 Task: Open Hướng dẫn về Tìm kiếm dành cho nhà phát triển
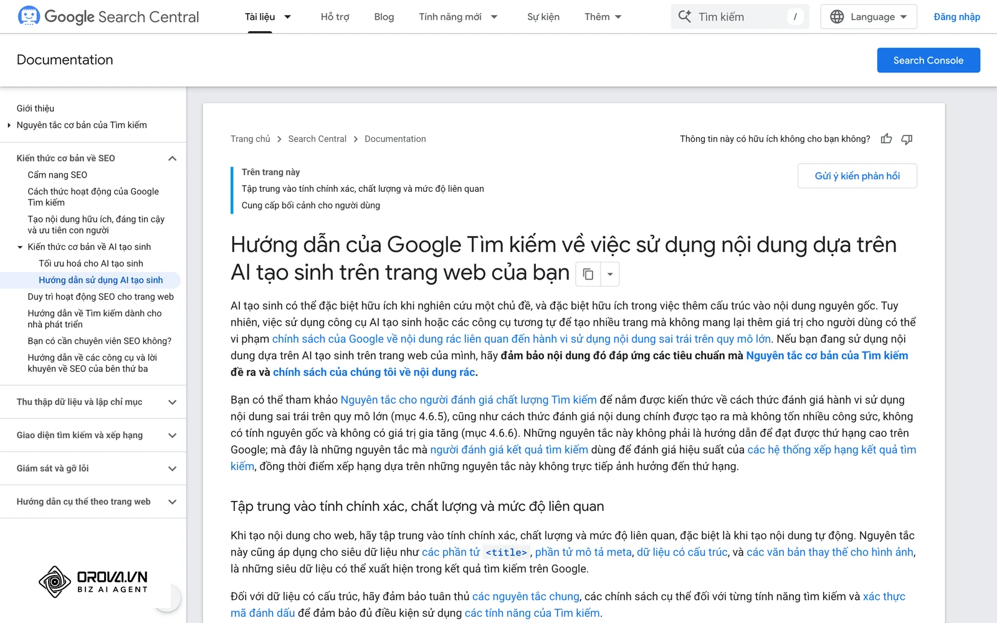[95, 318]
